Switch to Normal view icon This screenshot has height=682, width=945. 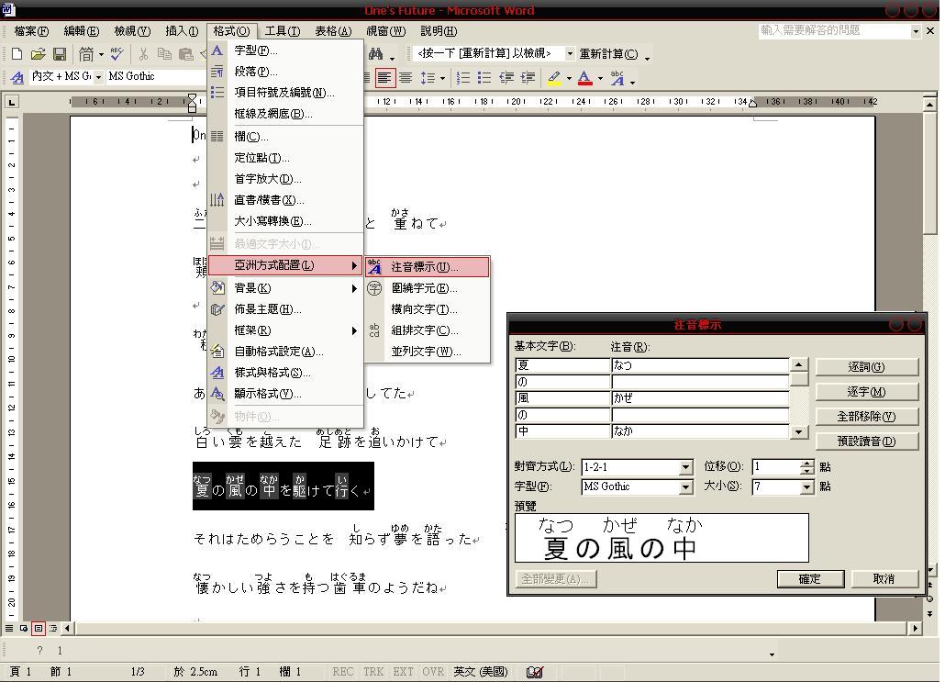click(x=9, y=629)
